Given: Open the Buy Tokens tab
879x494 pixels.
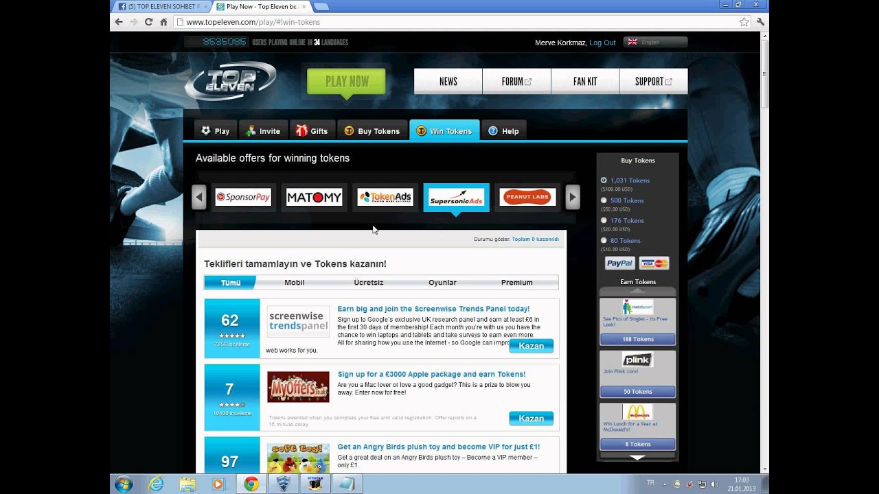Looking at the screenshot, I should tap(372, 131).
